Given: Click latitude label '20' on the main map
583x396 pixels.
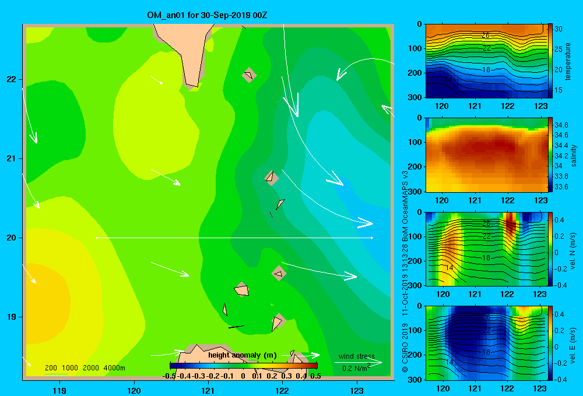Looking at the screenshot, I should click(x=12, y=238).
